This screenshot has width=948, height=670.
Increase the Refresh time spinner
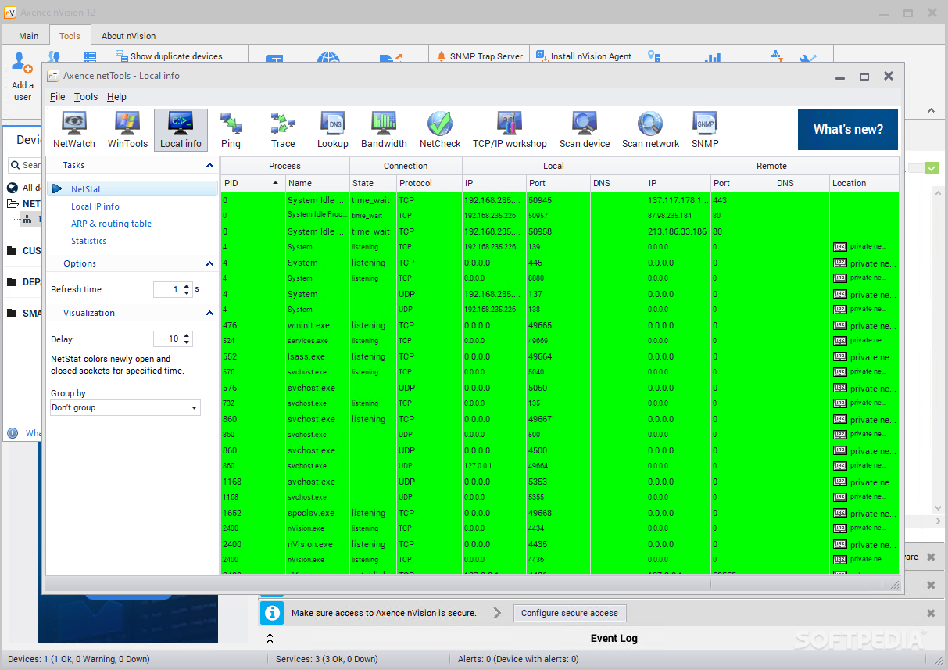[187, 286]
